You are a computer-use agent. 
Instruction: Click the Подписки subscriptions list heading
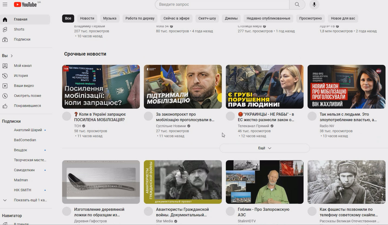point(11,121)
